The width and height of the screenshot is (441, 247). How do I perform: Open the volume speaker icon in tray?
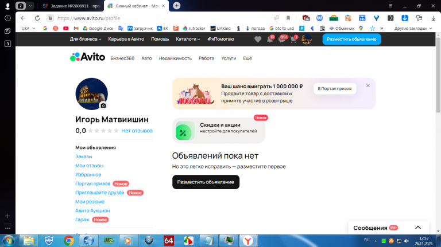(407, 241)
